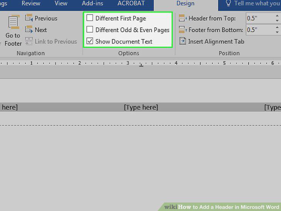The width and height of the screenshot is (281, 211).
Task: Click the Next button label
Action: (x=41, y=30)
